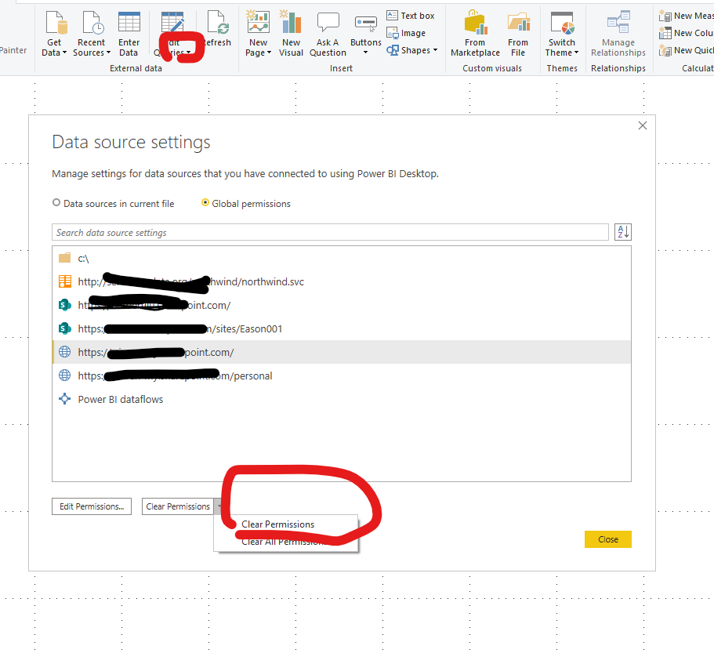Select 'Data sources in current file' radio
Screen dimensions: 714x653
click(56, 202)
